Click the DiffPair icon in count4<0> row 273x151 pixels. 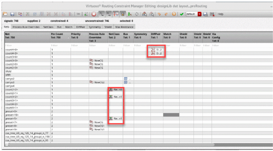click(x=153, y=50)
